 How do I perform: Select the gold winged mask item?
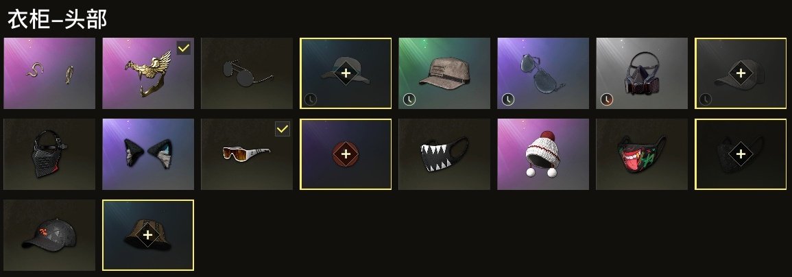click(x=148, y=73)
